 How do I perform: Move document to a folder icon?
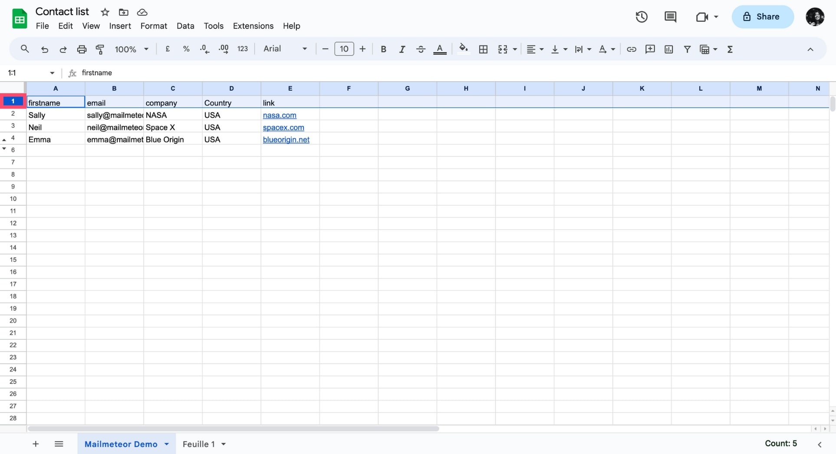124,12
